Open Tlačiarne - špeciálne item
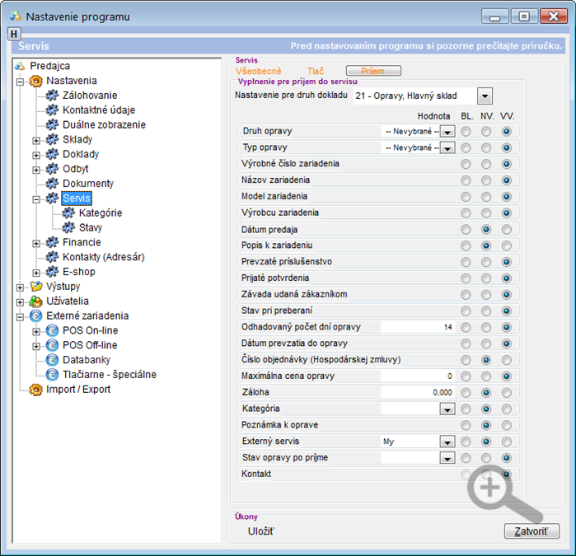The width and height of the screenshot is (576, 556). click(110, 375)
